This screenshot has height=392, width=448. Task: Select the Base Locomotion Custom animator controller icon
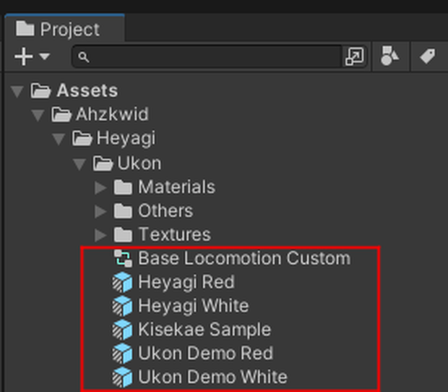click(123, 259)
